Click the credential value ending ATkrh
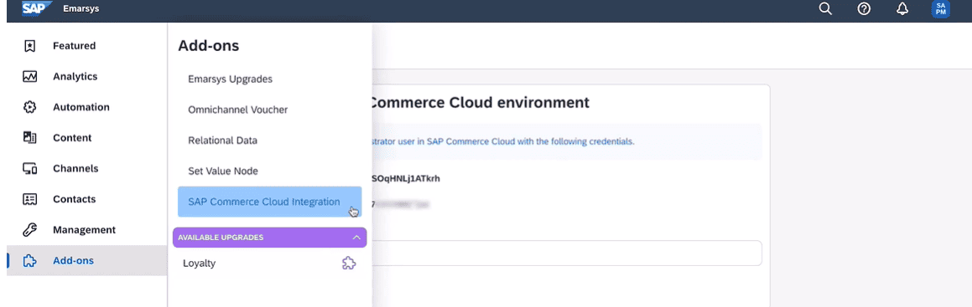Image resolution: width=972 pixels, height=307 pixels. pos(405,178)
